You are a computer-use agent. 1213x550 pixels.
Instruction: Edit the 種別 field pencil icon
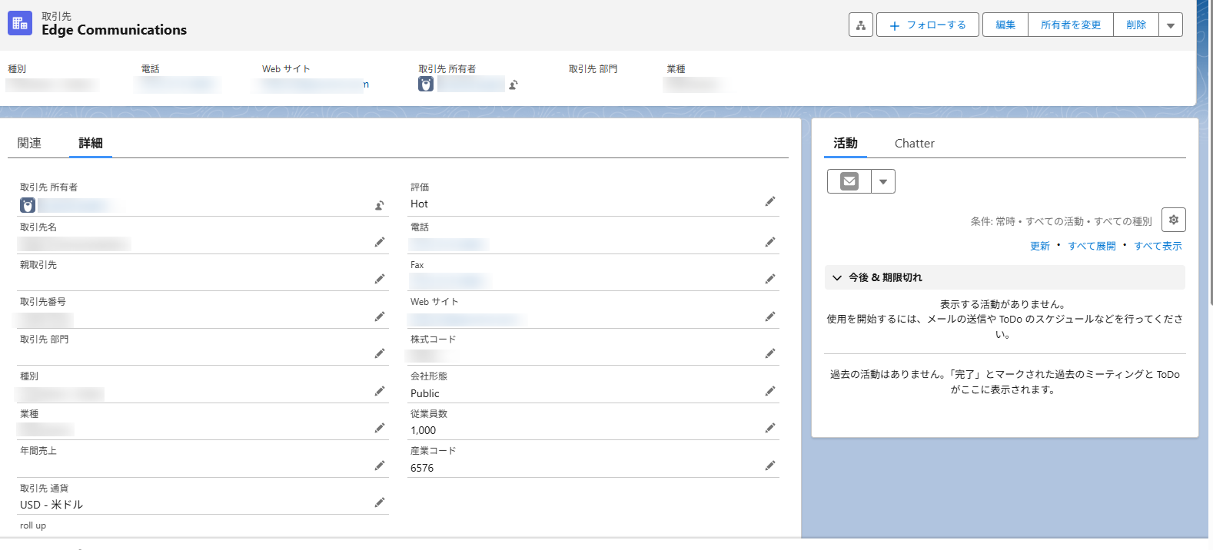[380, 391]
